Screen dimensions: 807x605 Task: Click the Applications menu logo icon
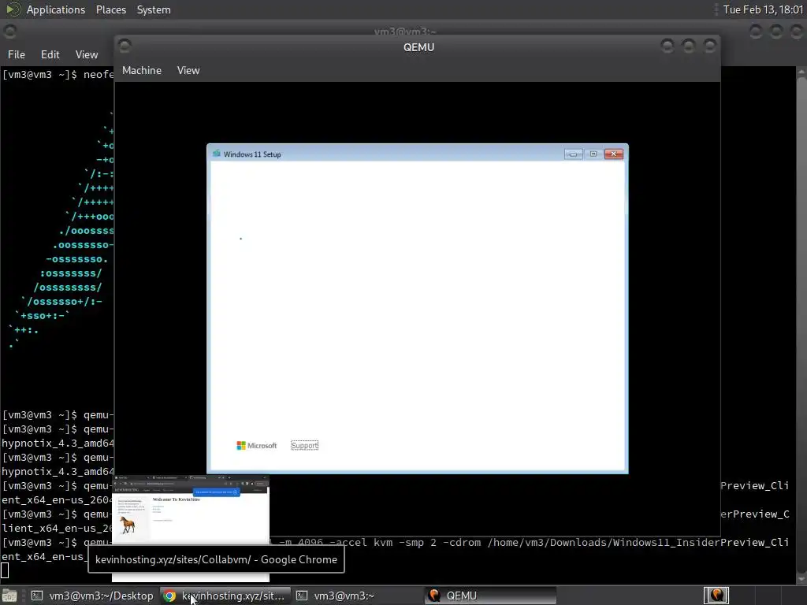[13, 9]
